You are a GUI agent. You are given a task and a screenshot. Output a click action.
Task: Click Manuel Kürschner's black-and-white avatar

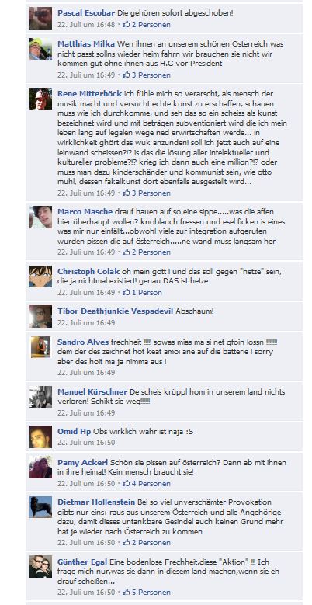40,397
